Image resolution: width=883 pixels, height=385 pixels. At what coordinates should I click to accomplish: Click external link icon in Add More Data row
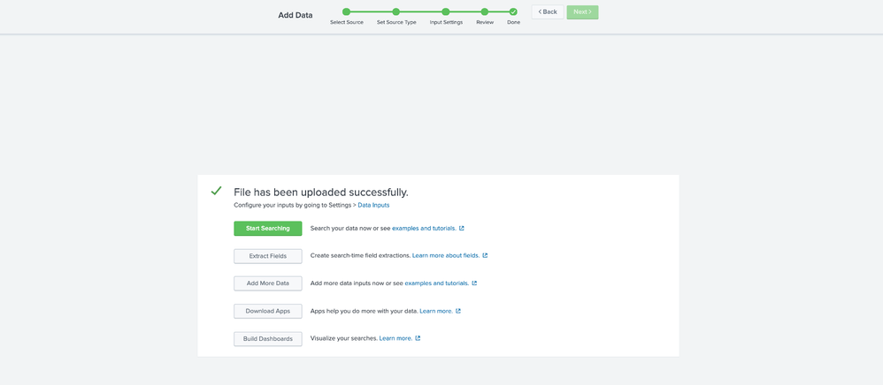coord(474,283)
